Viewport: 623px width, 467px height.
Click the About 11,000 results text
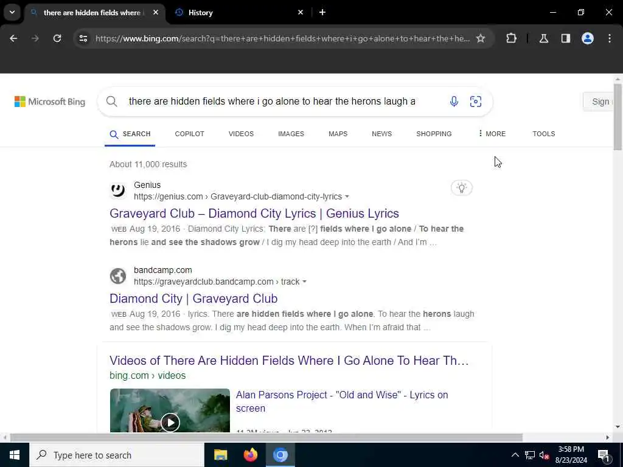(148, 164)
